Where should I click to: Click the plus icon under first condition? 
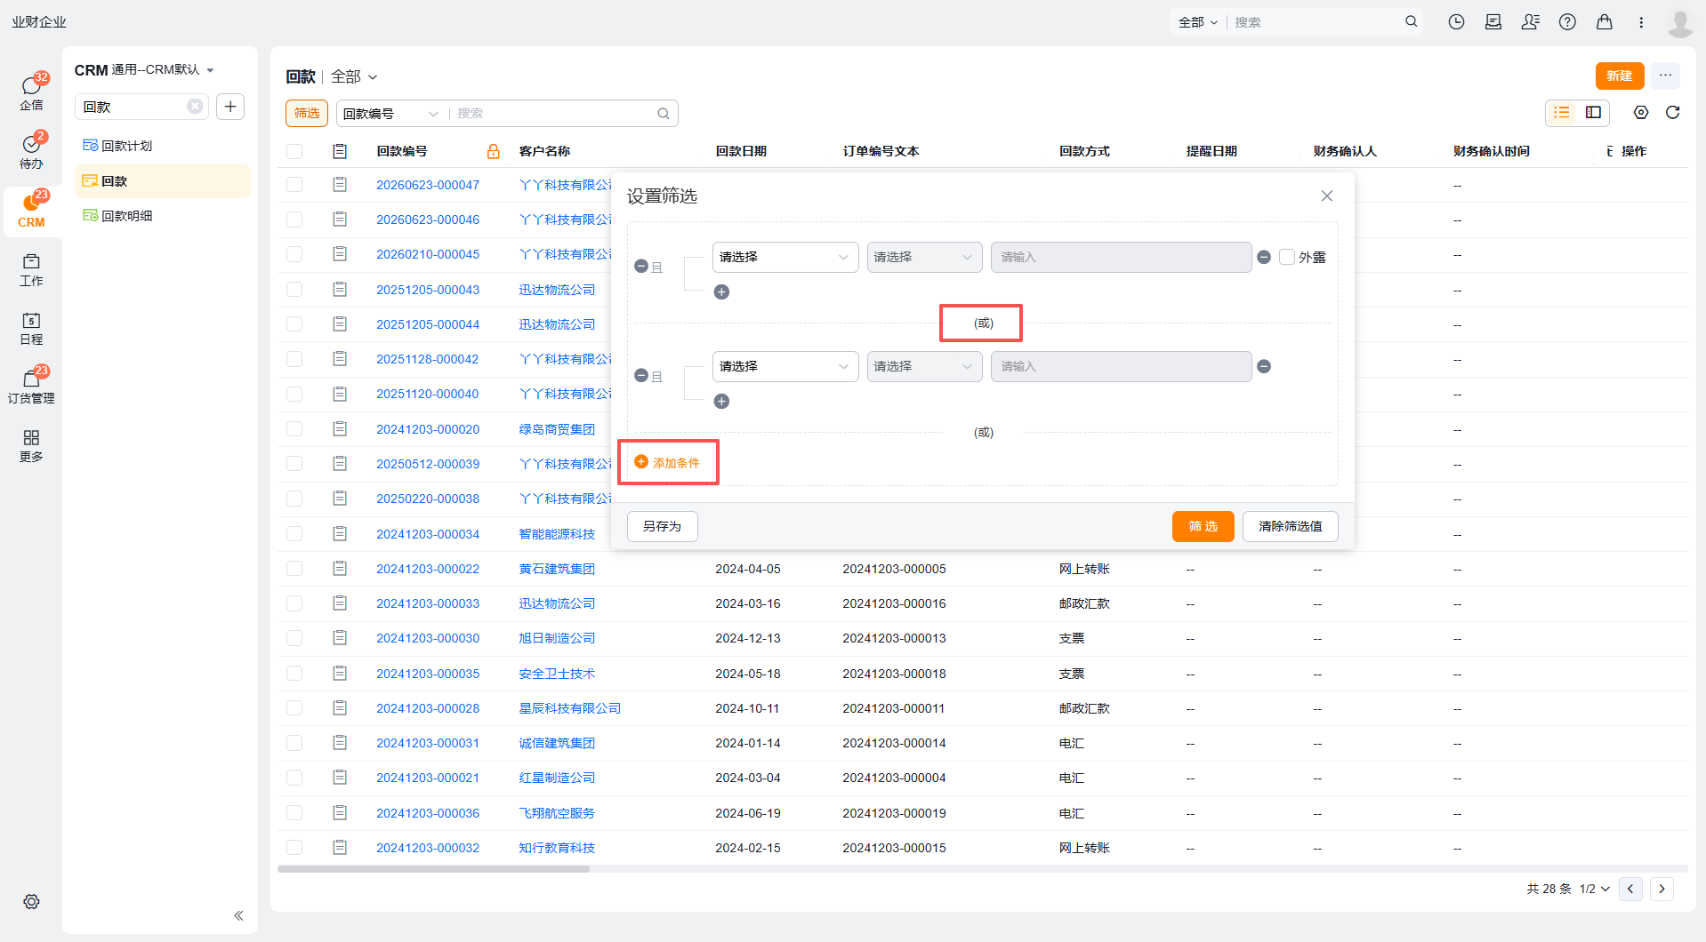tap(721, 291)
